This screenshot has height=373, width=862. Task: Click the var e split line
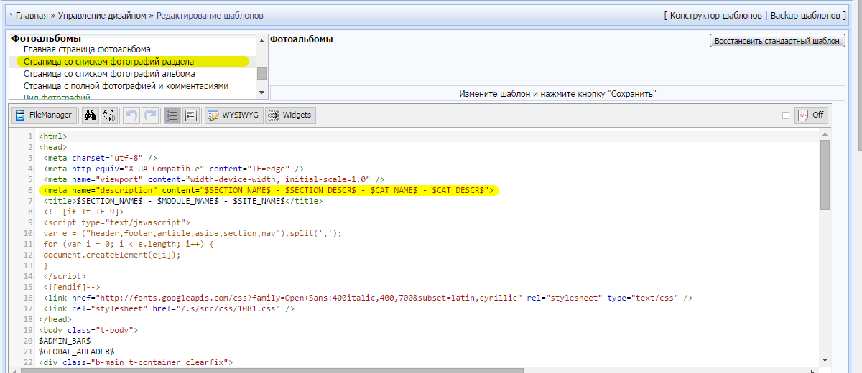tap(193, 233)
